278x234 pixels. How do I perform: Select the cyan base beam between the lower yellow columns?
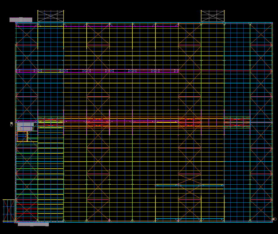coord(189,219)
